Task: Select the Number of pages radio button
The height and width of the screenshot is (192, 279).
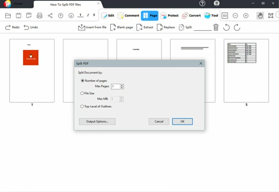Action: click(82, 80)
